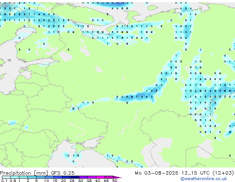Screen dimensions: 235x182
Task: Select the 0.5–1 mm legend color box
Action: [x=15, y=177]
